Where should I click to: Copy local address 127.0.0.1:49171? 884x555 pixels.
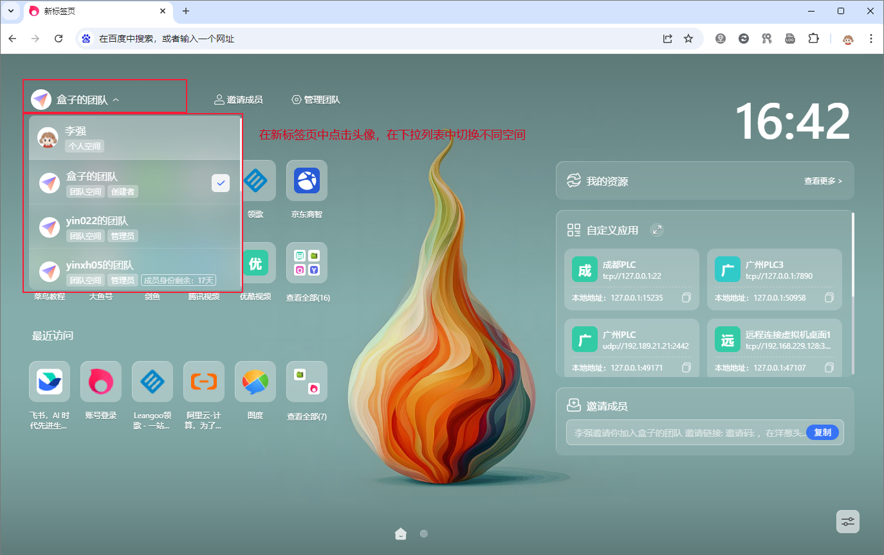pyautogui.click(x=686, y=367)
